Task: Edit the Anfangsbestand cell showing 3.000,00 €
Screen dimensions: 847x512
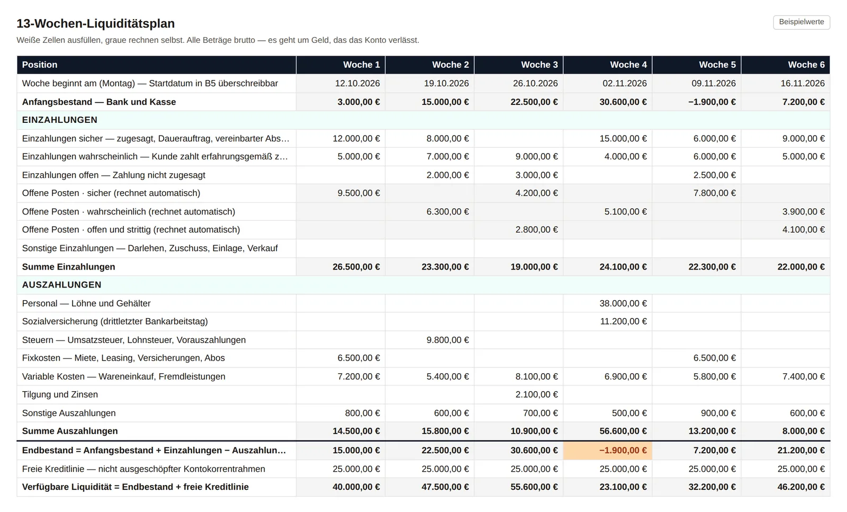Action: tap(340, 102)
